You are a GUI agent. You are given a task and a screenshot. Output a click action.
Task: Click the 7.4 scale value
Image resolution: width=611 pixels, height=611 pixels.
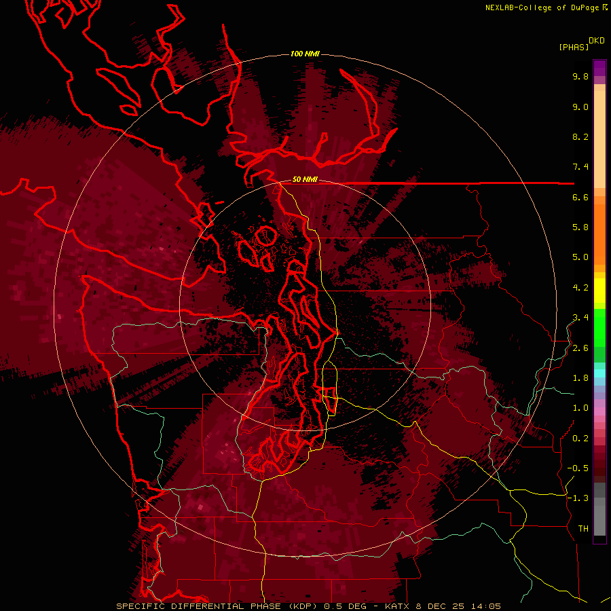(x=580, y=167)
